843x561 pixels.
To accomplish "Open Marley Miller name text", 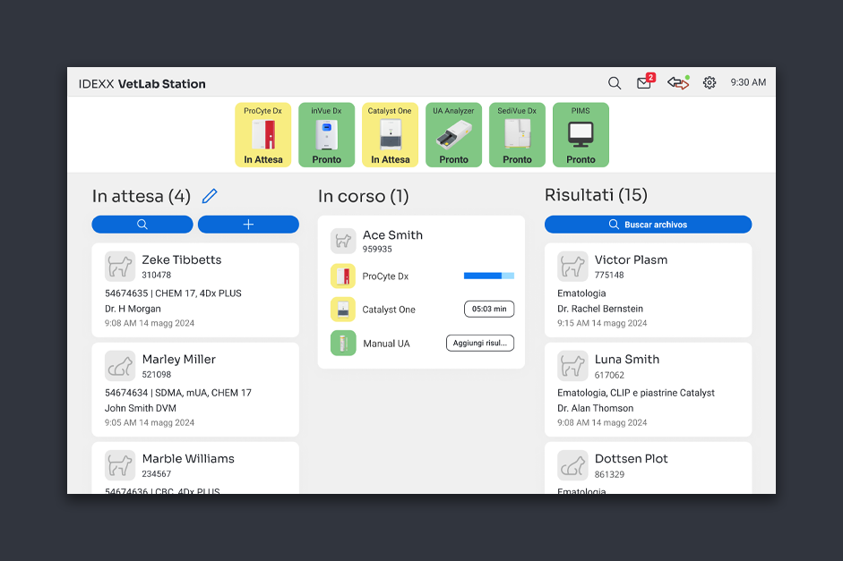I will click(178, 359).
